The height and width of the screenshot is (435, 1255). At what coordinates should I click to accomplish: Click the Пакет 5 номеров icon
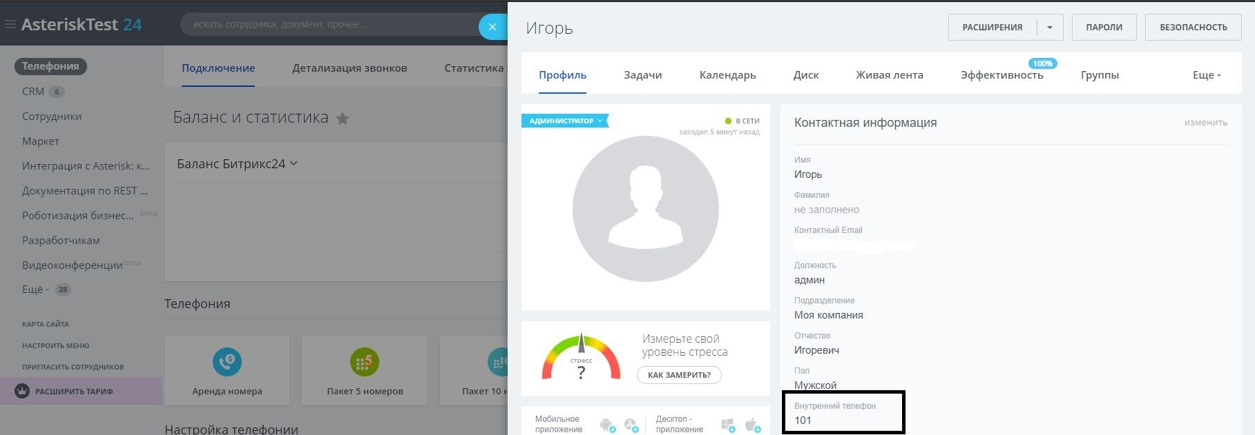pos(364,361)
